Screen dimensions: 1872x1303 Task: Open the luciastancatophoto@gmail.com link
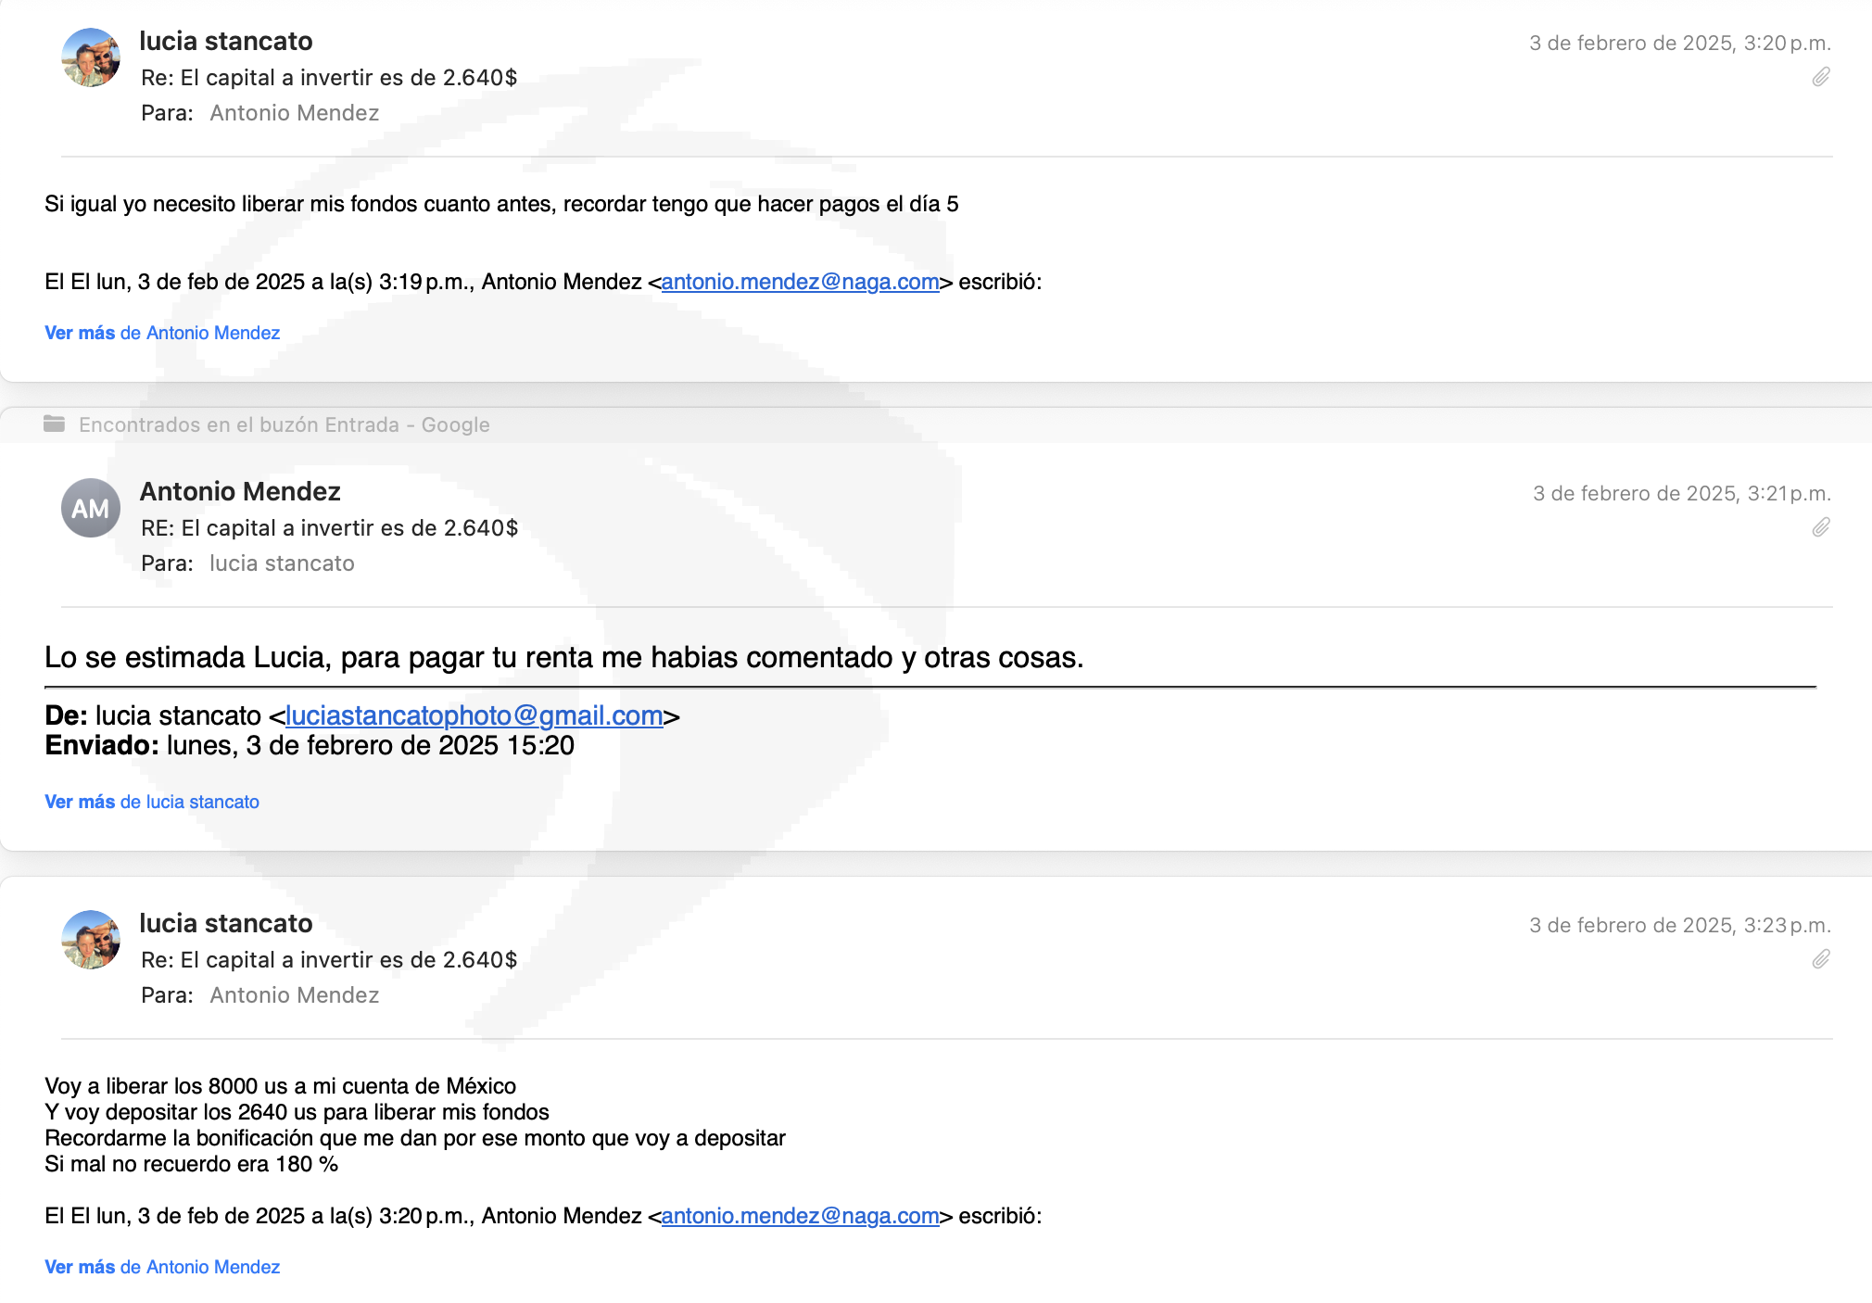click(x=474, y=715)
